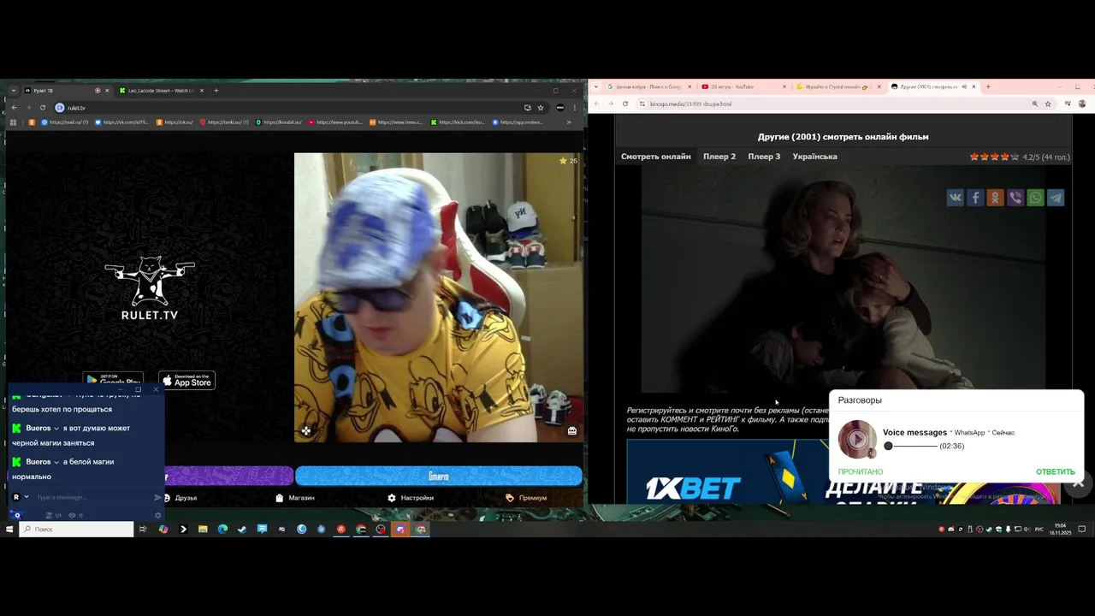Viewport: 1095px width, 616px height.
Task: Share via VK icon on movie player
Action: coord(955,198)
